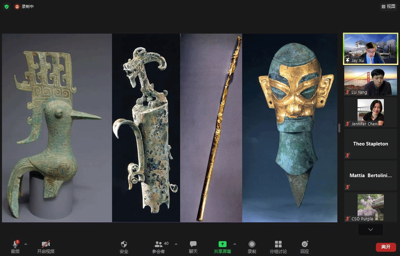Viewport: 400px width, 256px height.
Task: Click the recording in progress (录制中) indicator
Action: pos(24,7)
